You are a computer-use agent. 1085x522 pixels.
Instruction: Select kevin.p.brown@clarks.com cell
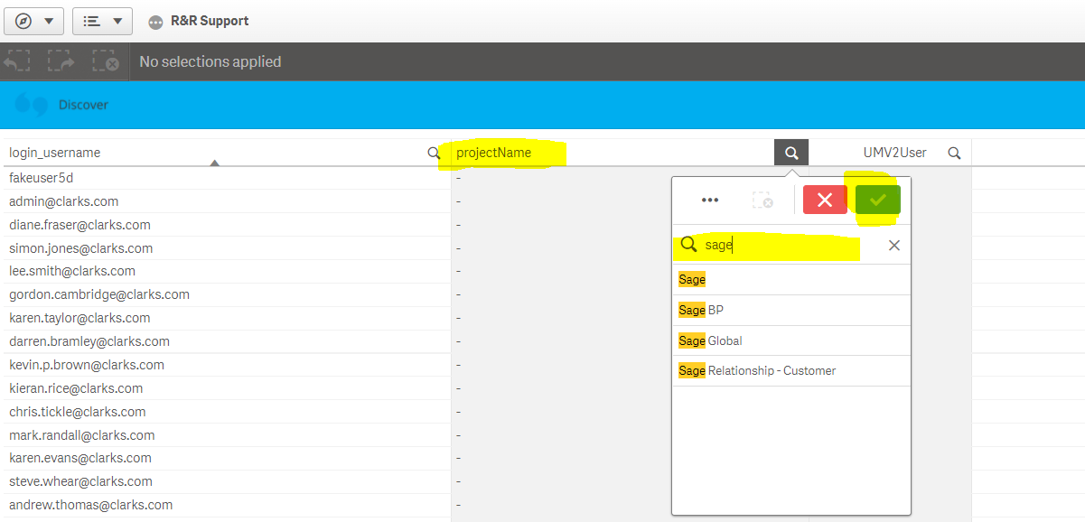[x=225, y=365]
